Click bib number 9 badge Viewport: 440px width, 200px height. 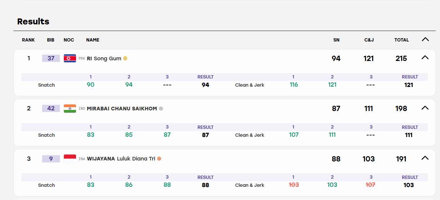[x=51, y=159]
